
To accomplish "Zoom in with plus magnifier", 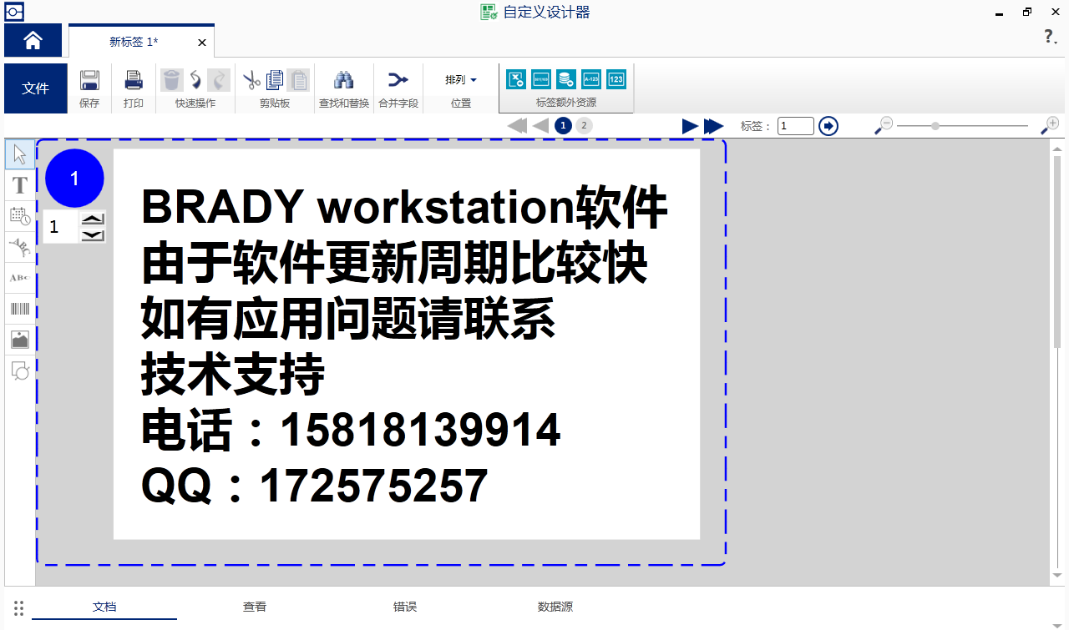I will (1050, 125).
